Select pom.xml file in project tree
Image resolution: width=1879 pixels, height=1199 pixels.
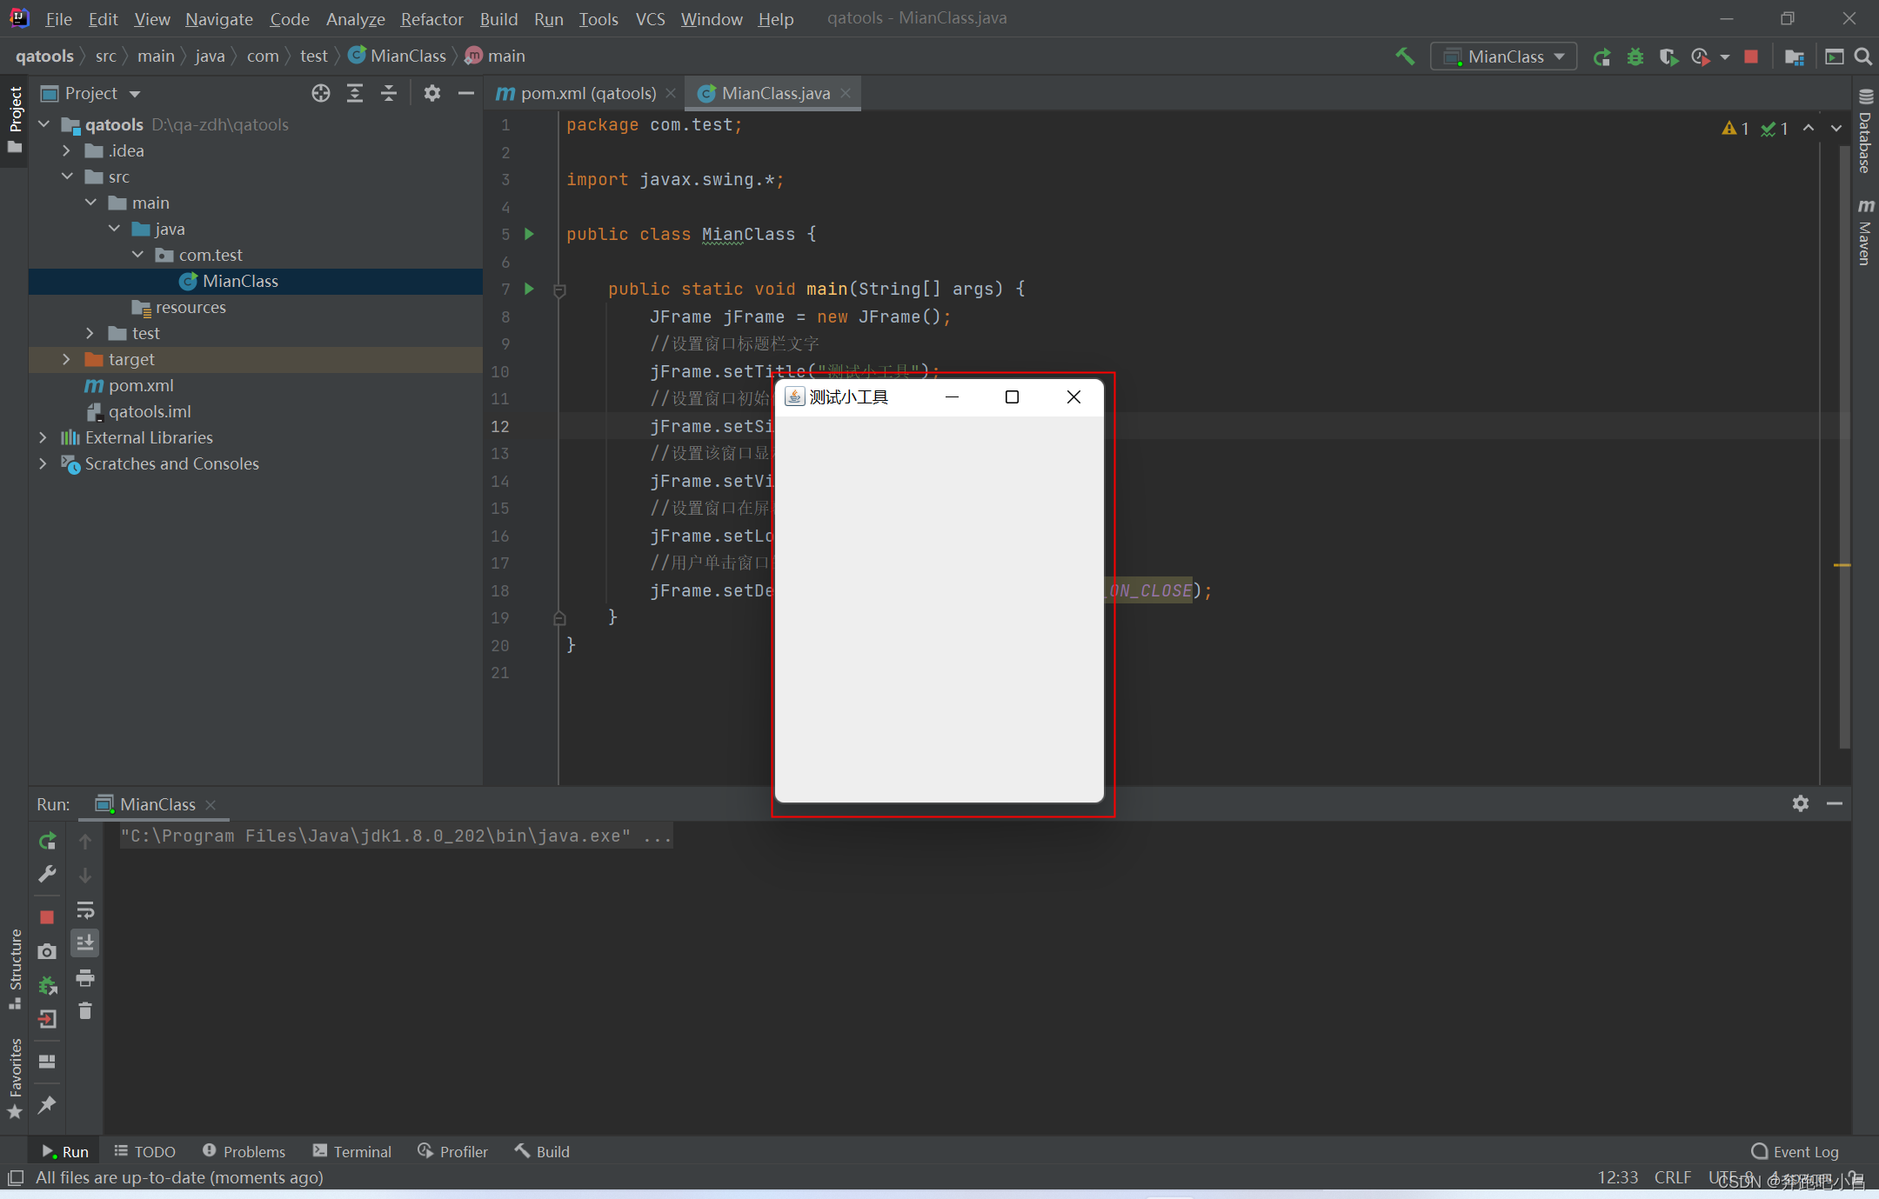point(141,385)
